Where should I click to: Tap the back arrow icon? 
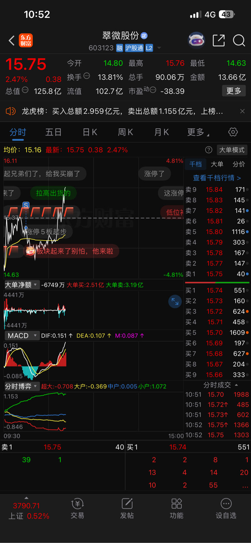click(11, 41)
